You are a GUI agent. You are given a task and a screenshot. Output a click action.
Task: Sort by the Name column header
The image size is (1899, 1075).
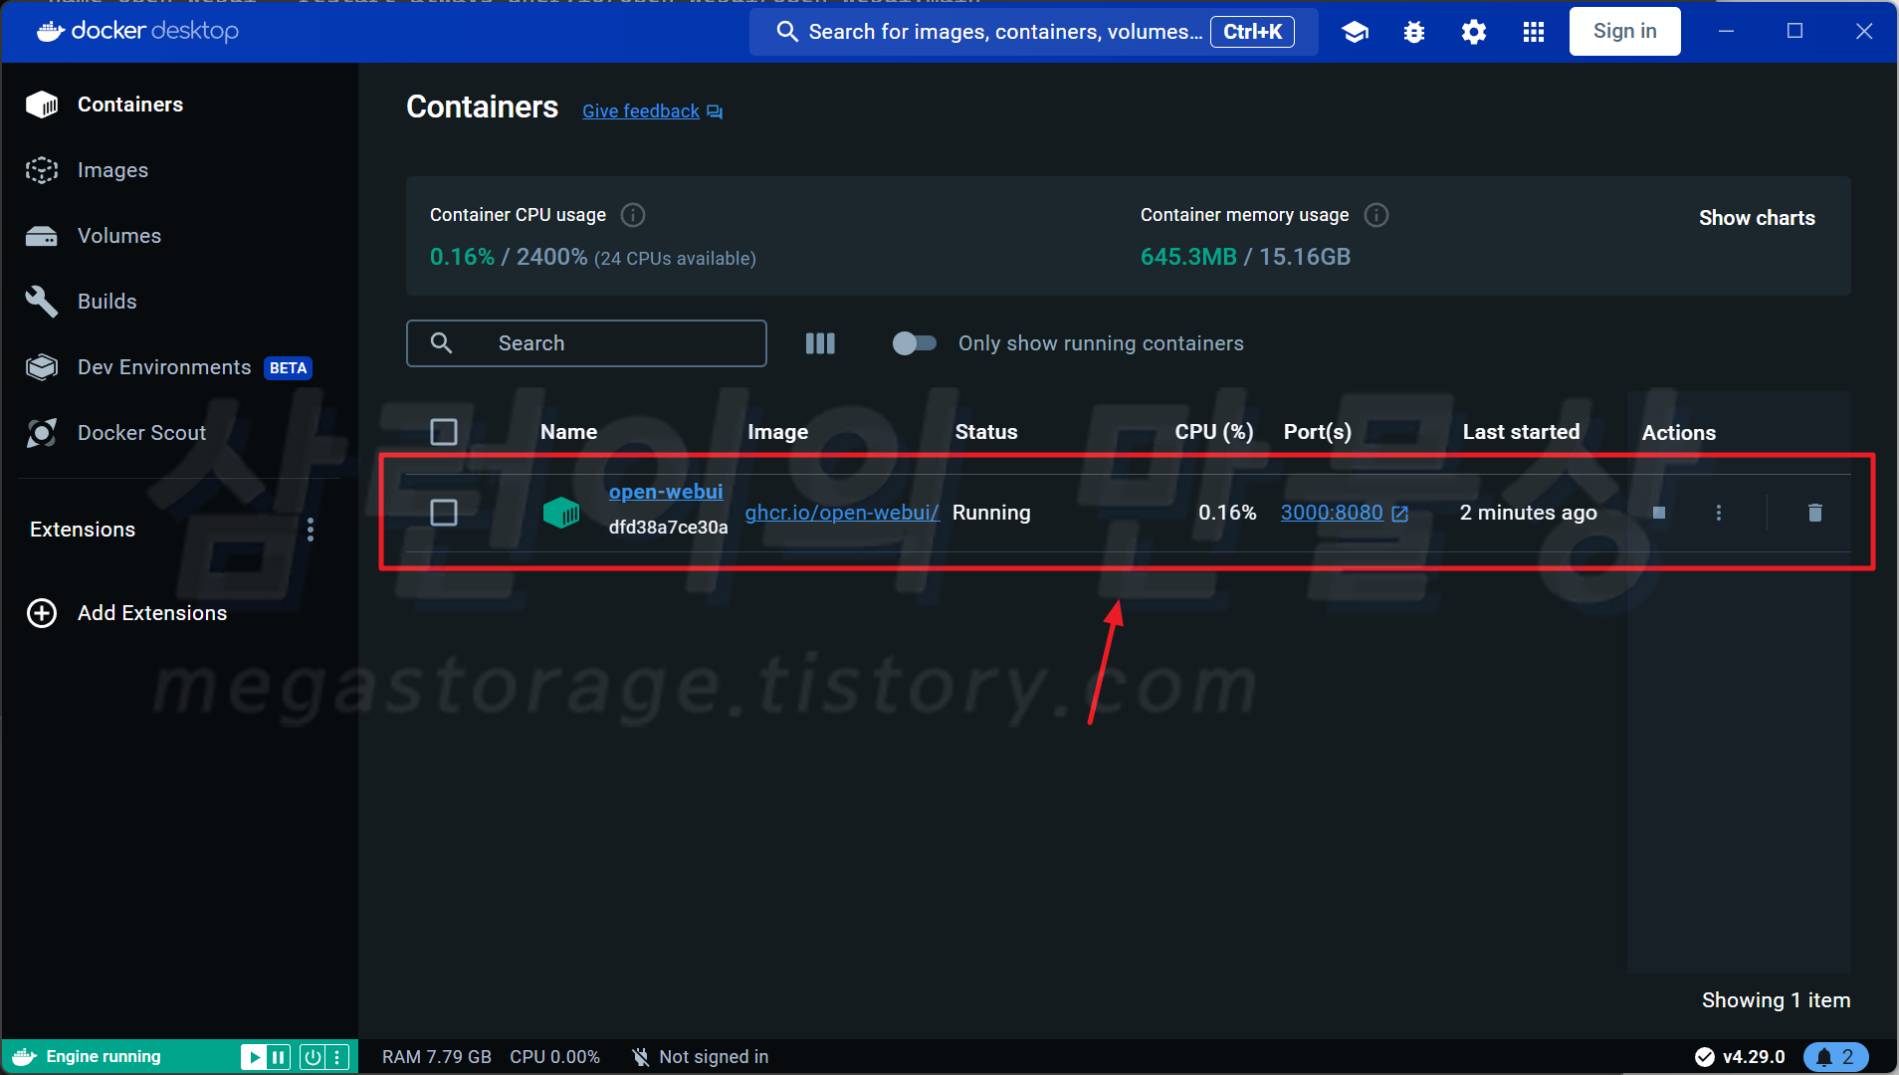pos(568,432)
